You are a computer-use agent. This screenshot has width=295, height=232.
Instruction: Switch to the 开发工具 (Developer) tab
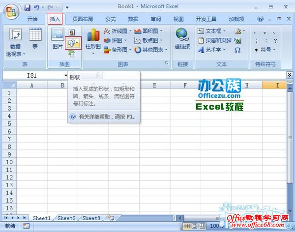point(206,19)
